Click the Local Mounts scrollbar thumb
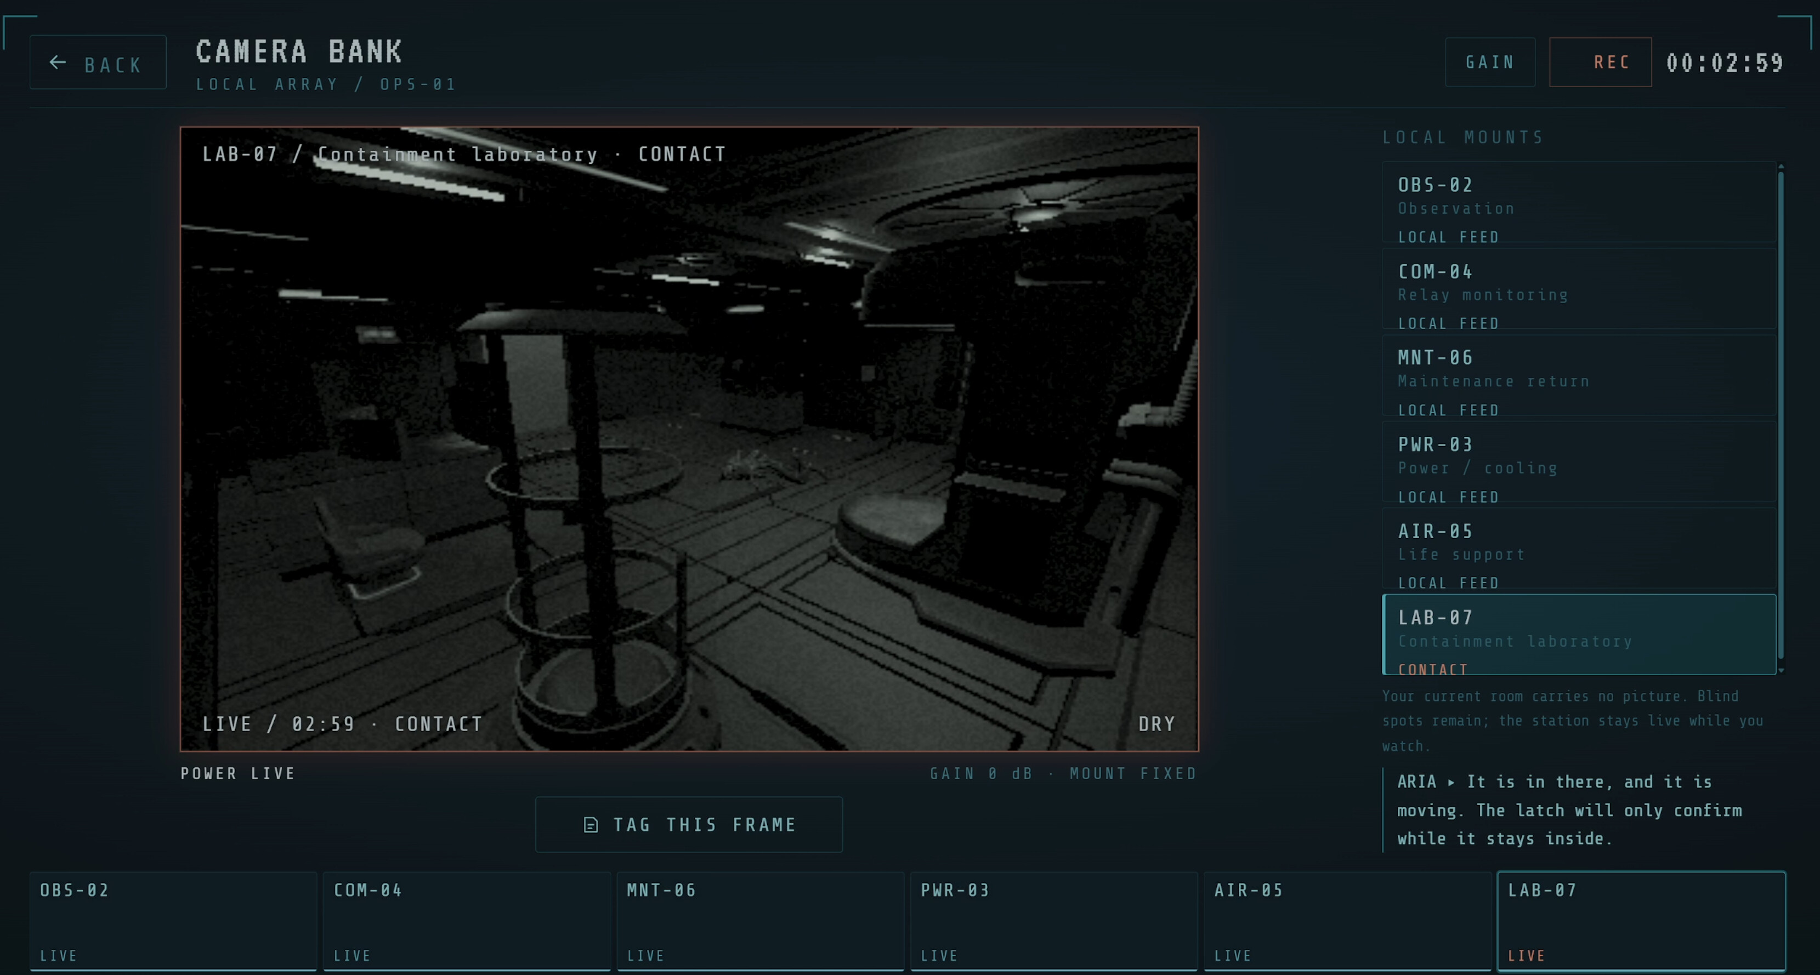Screen dimensions: 1820x975 coord(1781,415)
